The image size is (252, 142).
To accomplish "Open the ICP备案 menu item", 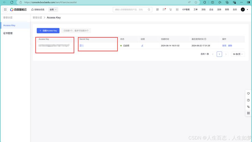I will click(186, 9).
